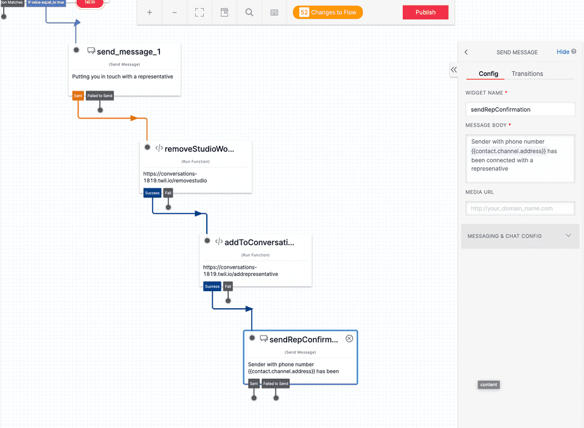Image resolution: width=584 pixels, height=428 pixels.
Task: Select the Success transition on addToConversati widget
Action: [x=212, y=286]
